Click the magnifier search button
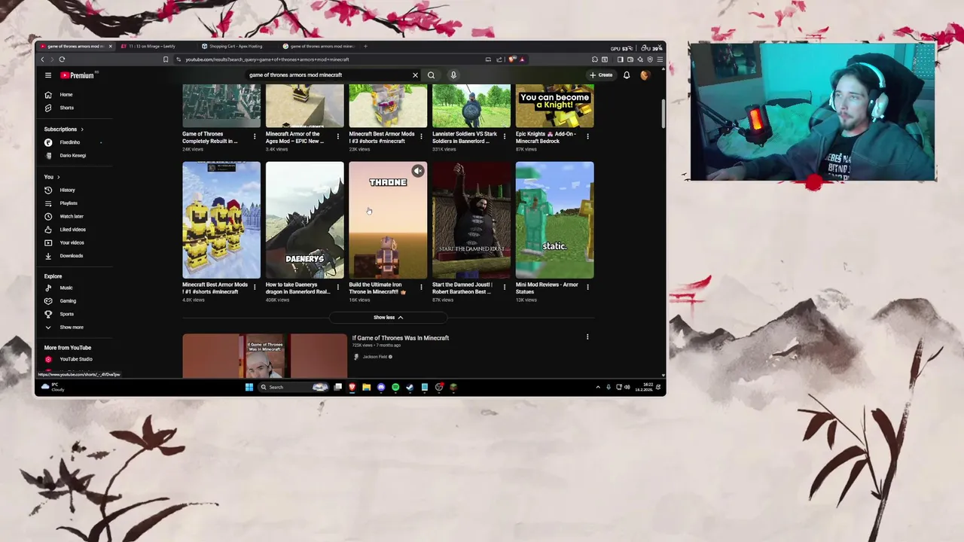This screenshot has width=964, height=542. pos(431,75)
